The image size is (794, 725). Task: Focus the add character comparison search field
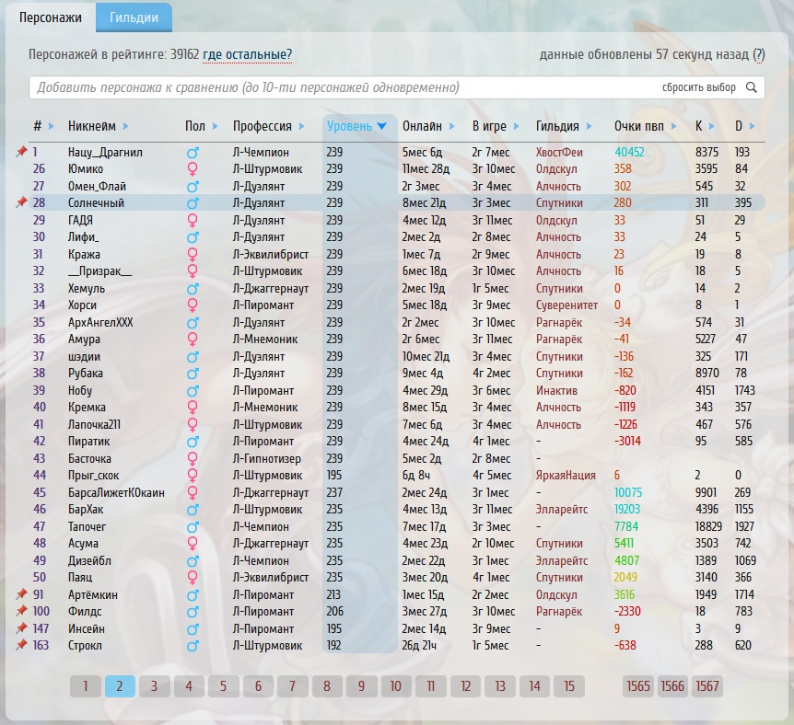341,87
